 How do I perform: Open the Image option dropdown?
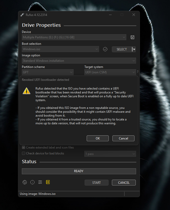(x=79, y=61)
